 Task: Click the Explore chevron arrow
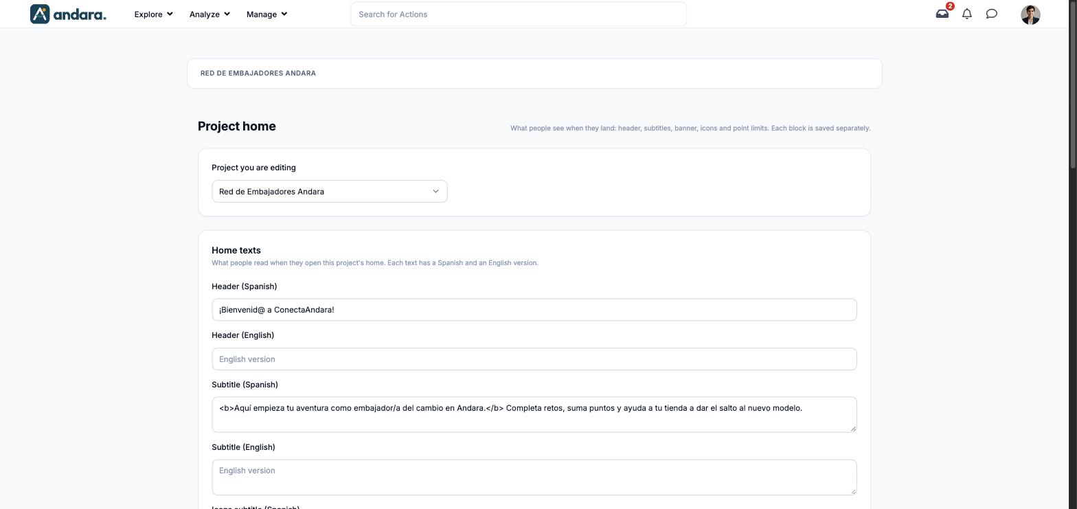170,14
